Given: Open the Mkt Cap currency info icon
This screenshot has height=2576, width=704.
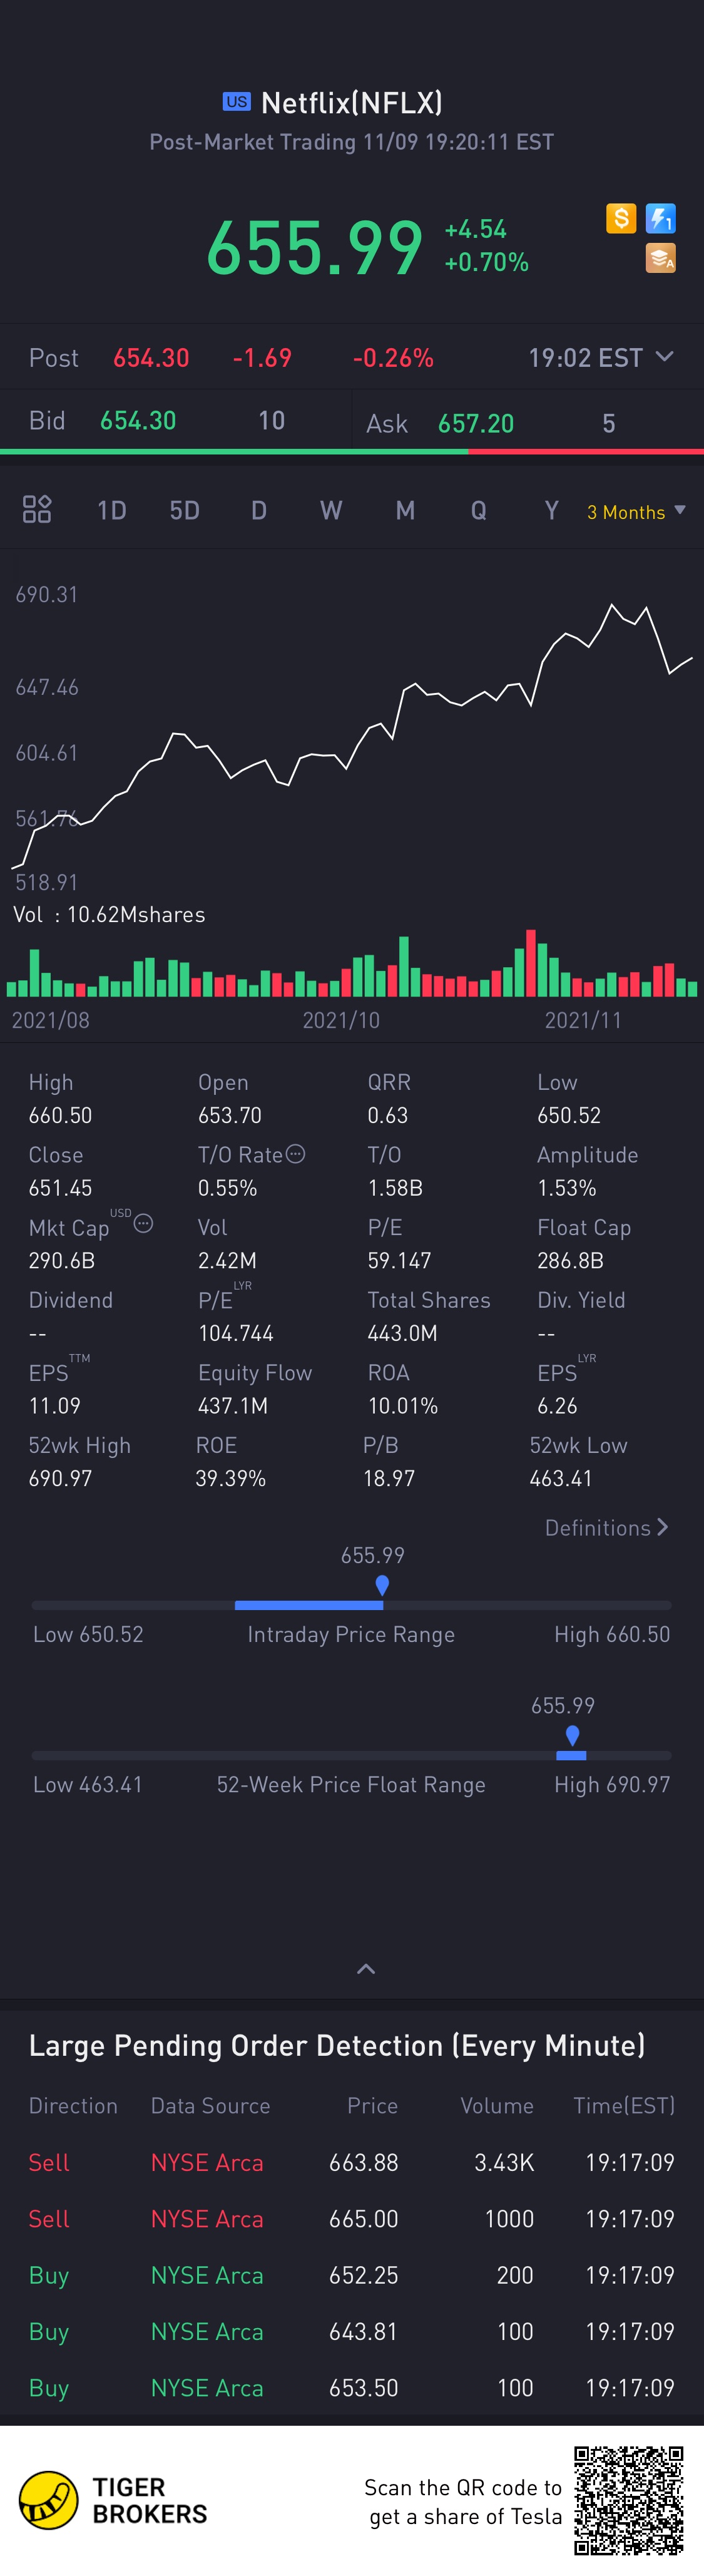Looking at the screenshot, I should (x=143, y=1223).
